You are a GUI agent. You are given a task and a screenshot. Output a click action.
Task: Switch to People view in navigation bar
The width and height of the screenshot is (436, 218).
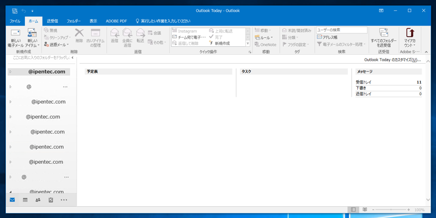[x=38, y=199]
